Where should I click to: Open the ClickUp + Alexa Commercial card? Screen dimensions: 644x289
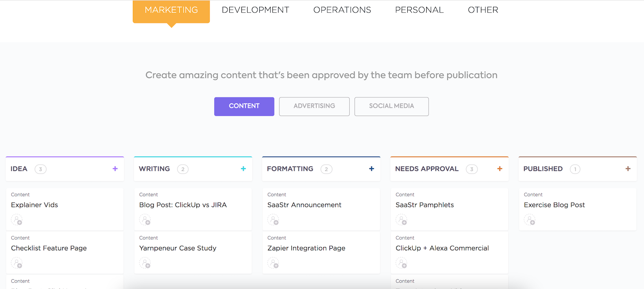pyautogui.click(x=450, y=253)
